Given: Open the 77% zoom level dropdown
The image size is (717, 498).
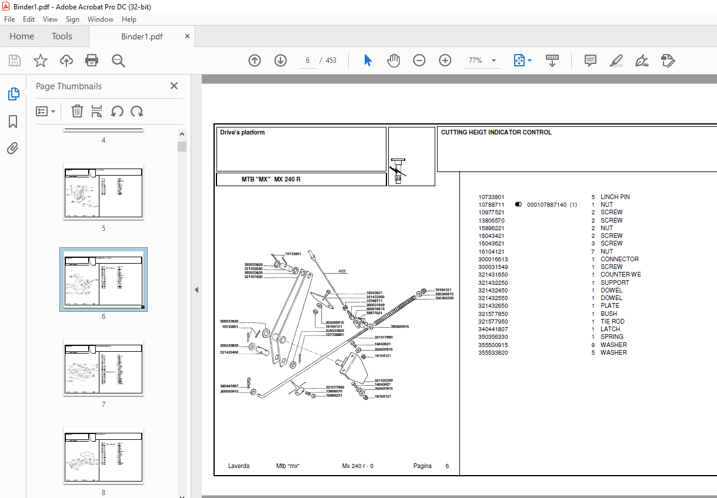Looking at the screenshot, I should coord(493,60).
